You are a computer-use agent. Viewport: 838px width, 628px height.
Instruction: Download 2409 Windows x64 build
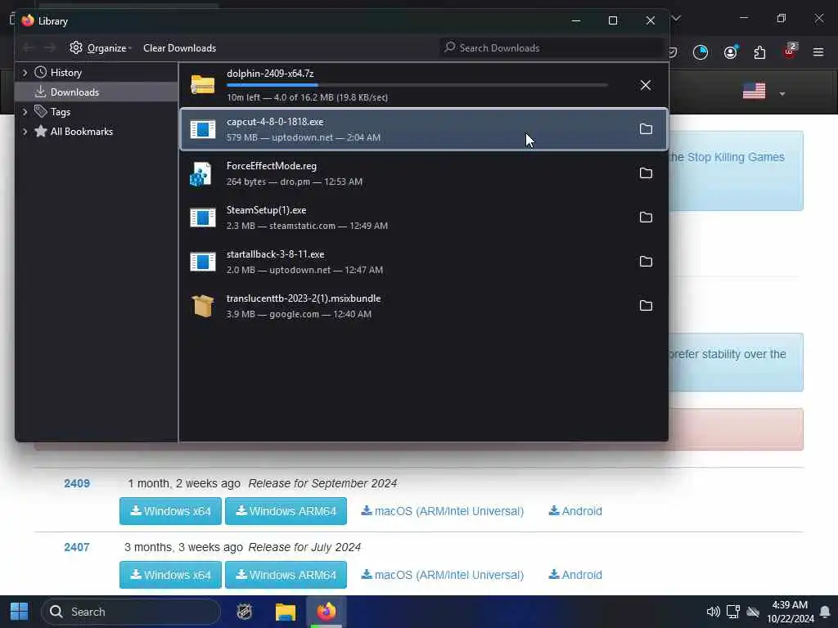pyautogui.click(x=170, y=511)
